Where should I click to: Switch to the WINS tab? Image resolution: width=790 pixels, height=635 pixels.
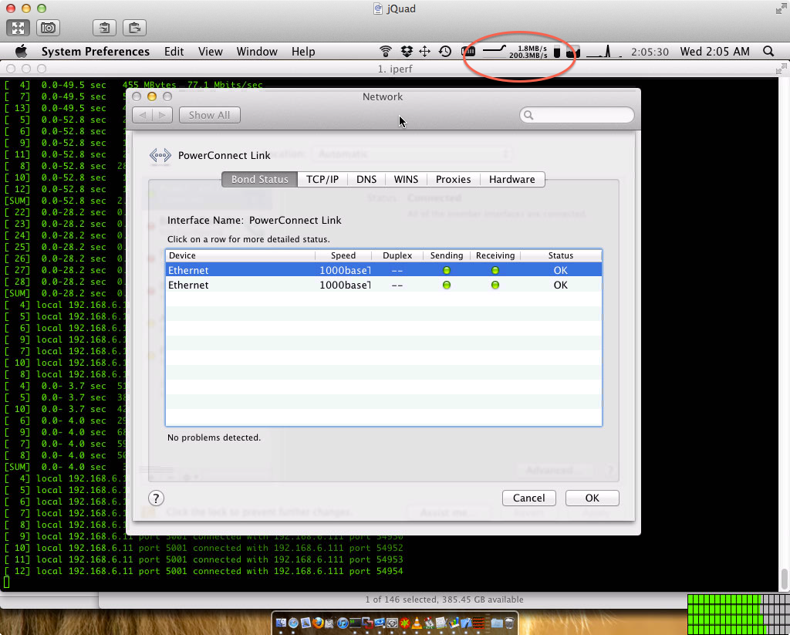pyautogui.click(x=406, y=180)
